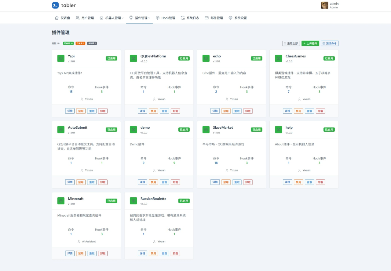This screenshot has width=391, height=271.
Task: Click the AutoSubmit plugin's green icon
Action: pyautogui.click(x=61, y=130)
